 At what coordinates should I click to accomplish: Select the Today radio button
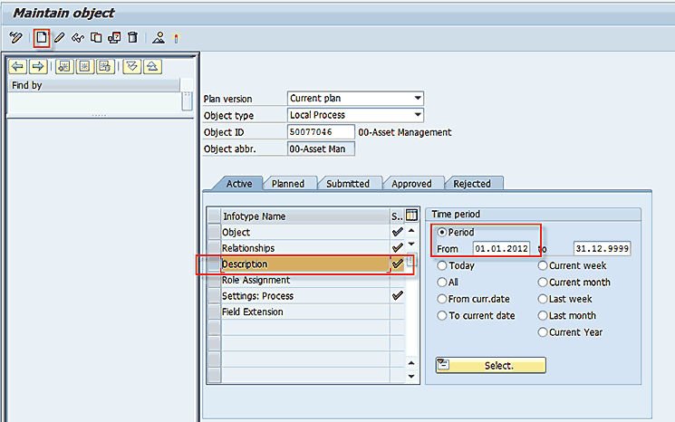(442, 266)
